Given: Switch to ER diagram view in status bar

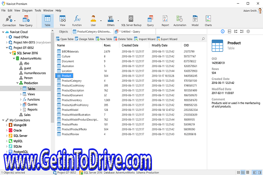Looking at the screenshot, I should click(x=248, y=172).
